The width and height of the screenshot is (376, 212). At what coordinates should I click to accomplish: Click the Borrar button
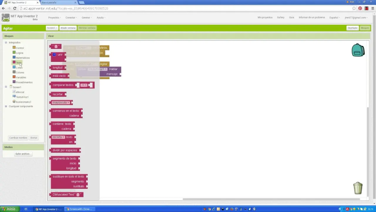point(34,138)
